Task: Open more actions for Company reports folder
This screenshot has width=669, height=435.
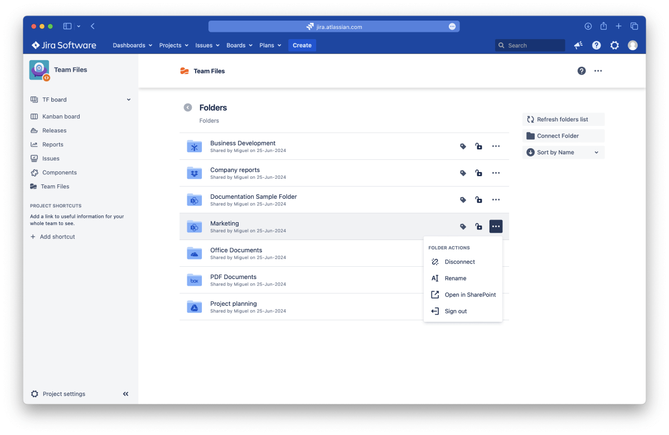Action: coord(496,173)
